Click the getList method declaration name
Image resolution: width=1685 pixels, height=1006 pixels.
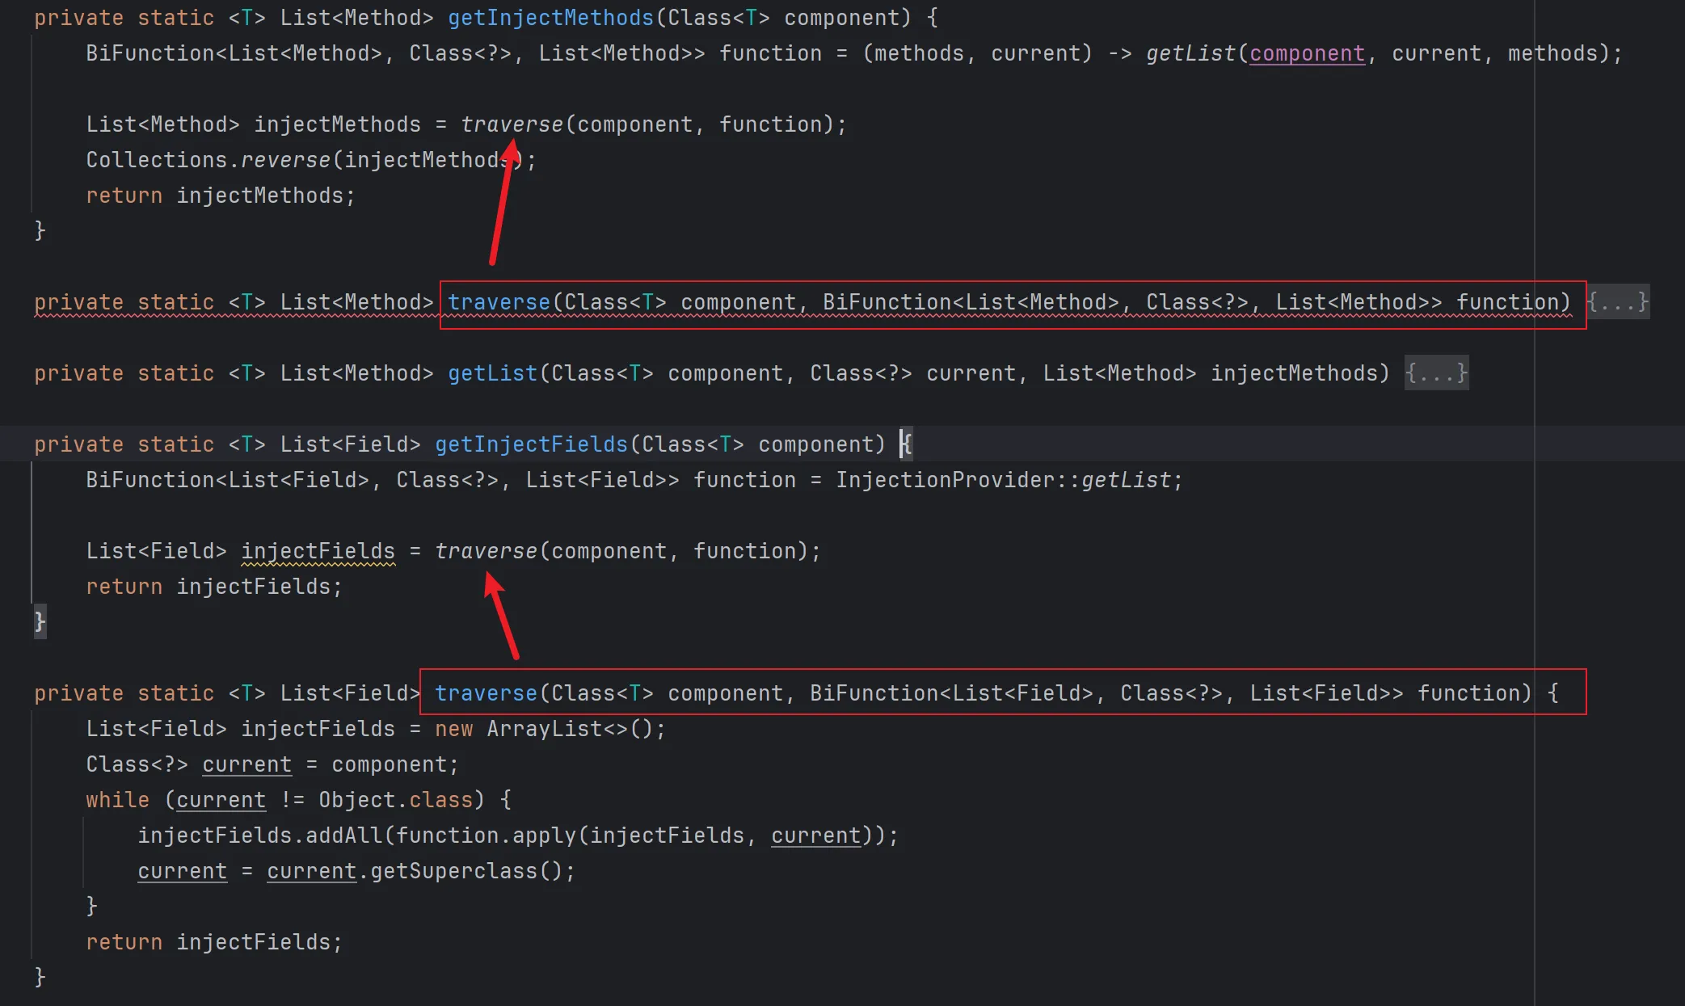point(492,373)
